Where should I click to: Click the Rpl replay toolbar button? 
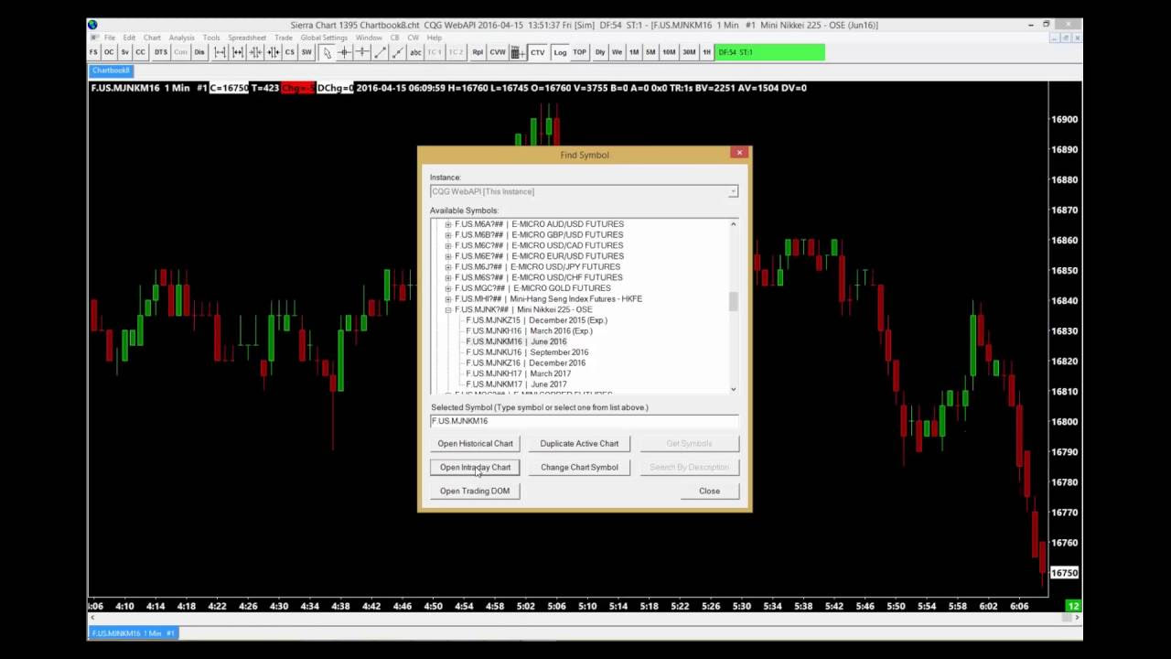click(x=478, y=52)
